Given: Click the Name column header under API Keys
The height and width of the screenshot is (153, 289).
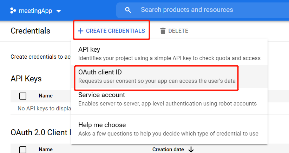Looking at the screenshot, I should point(46,96).
